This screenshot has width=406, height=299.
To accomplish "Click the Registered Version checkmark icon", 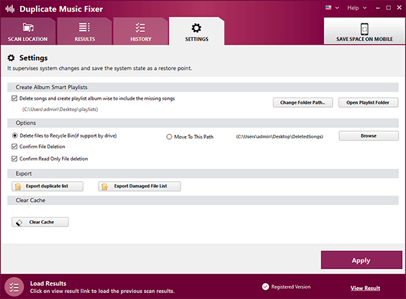I will [x=265, y=286].
